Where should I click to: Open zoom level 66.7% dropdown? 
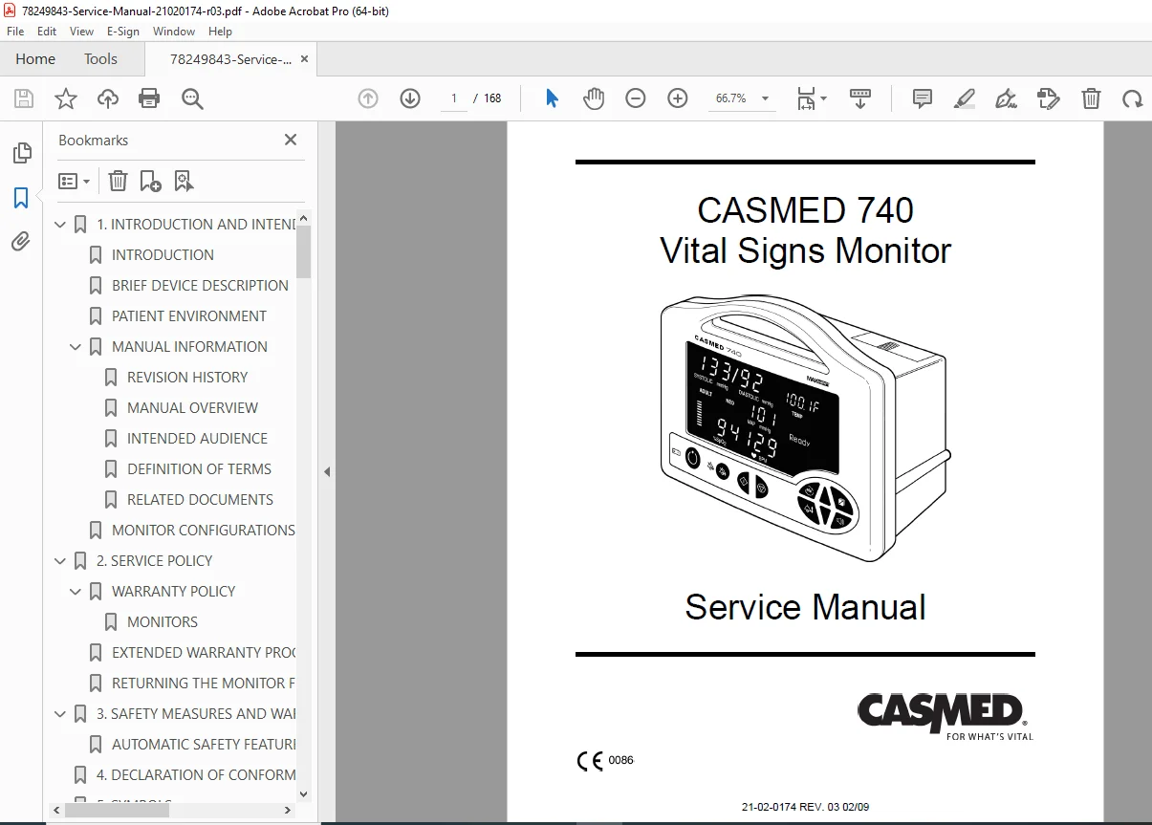coord(765,98)
